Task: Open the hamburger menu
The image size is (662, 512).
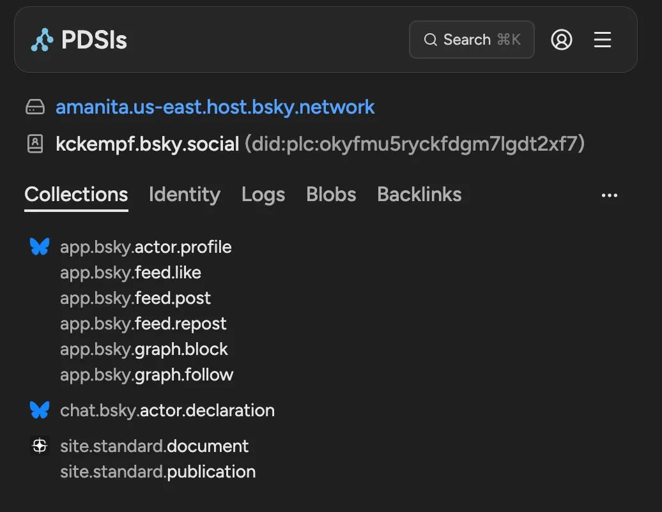Action: [603, 40]
